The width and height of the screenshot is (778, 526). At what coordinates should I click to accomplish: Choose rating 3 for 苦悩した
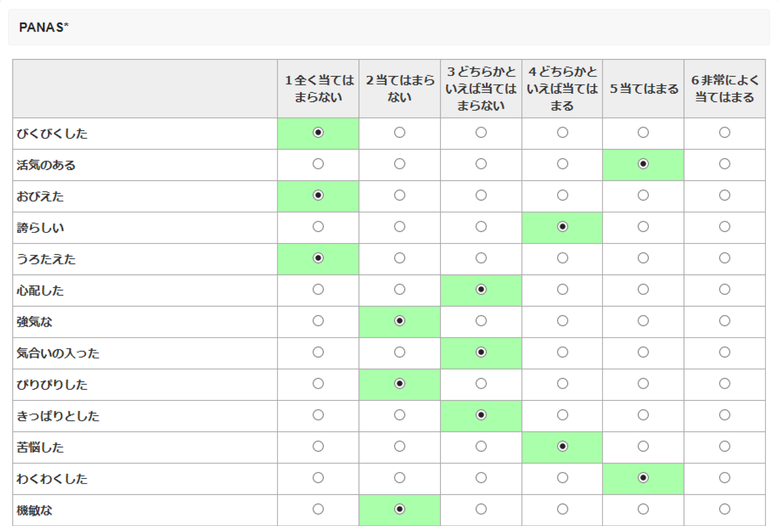coord(481,446)
